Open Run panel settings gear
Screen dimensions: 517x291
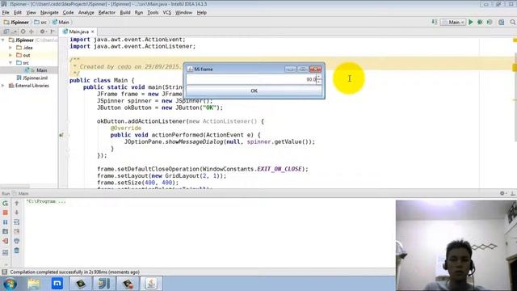(502, 193)
